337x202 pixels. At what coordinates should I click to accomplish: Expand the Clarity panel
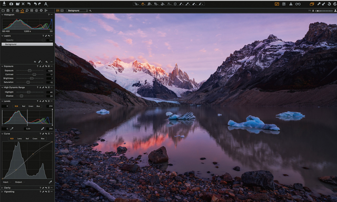click(2, 188)
